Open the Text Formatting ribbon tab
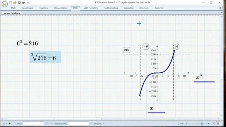The image size is (226, 127). click(111, 8)
